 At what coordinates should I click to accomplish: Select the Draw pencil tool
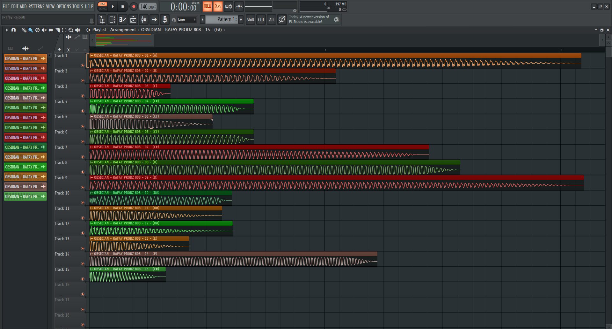(24, 30)
